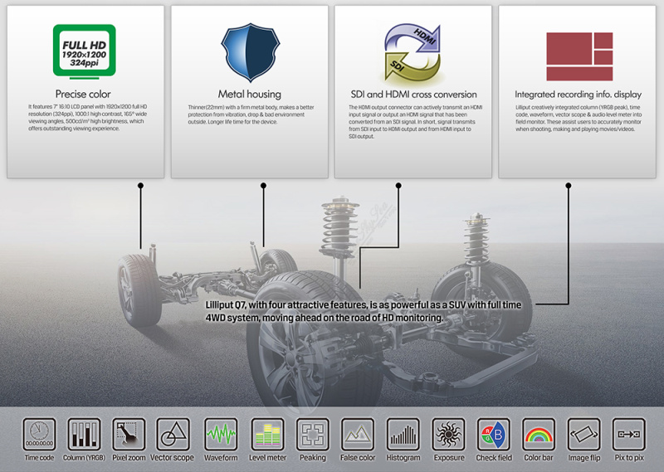Click the Check field icon
This screenshot has width=664, height=472.
[494, 434]
